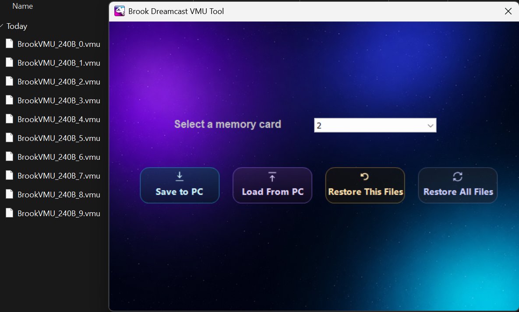Click the Name column header
Viewport: 519px width, 312px height.
click(22, 6)
